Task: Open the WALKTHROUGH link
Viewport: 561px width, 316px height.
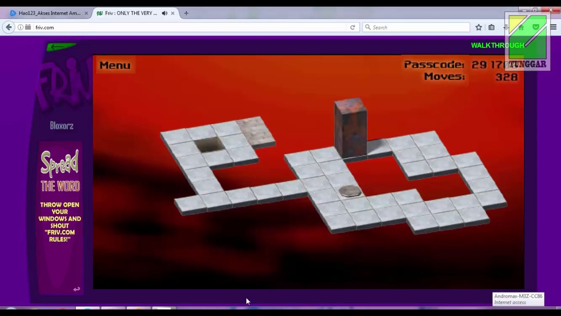Action: (497, 45)
